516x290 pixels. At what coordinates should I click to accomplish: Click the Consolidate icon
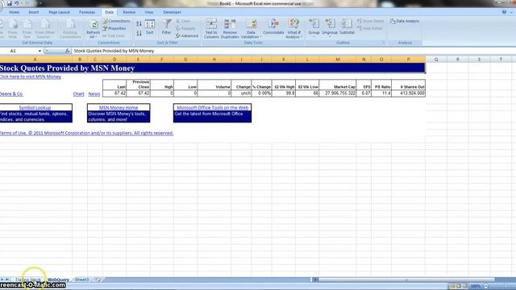tap(273, 27)
